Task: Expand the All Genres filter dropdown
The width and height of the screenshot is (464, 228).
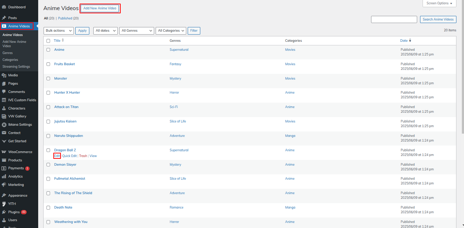Action: [137, 31]
